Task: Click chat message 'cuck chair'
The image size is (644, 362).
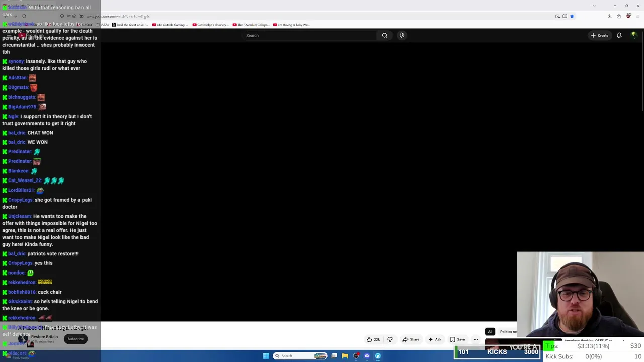Action: [49, 292]
